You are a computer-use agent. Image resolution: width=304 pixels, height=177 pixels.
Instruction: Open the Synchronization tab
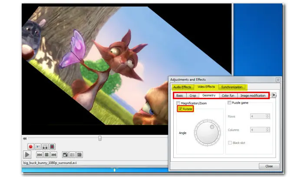pos(232,87)
